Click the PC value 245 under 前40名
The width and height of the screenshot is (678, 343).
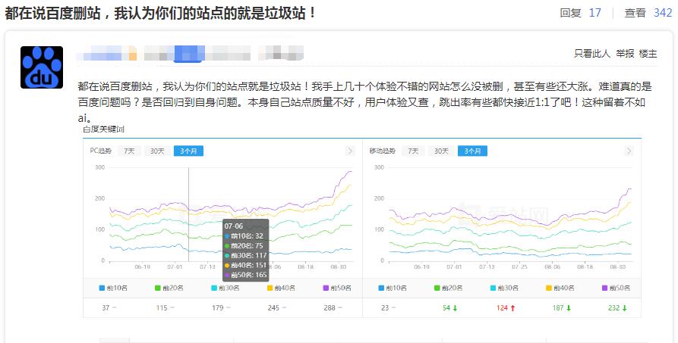point(273,307)
